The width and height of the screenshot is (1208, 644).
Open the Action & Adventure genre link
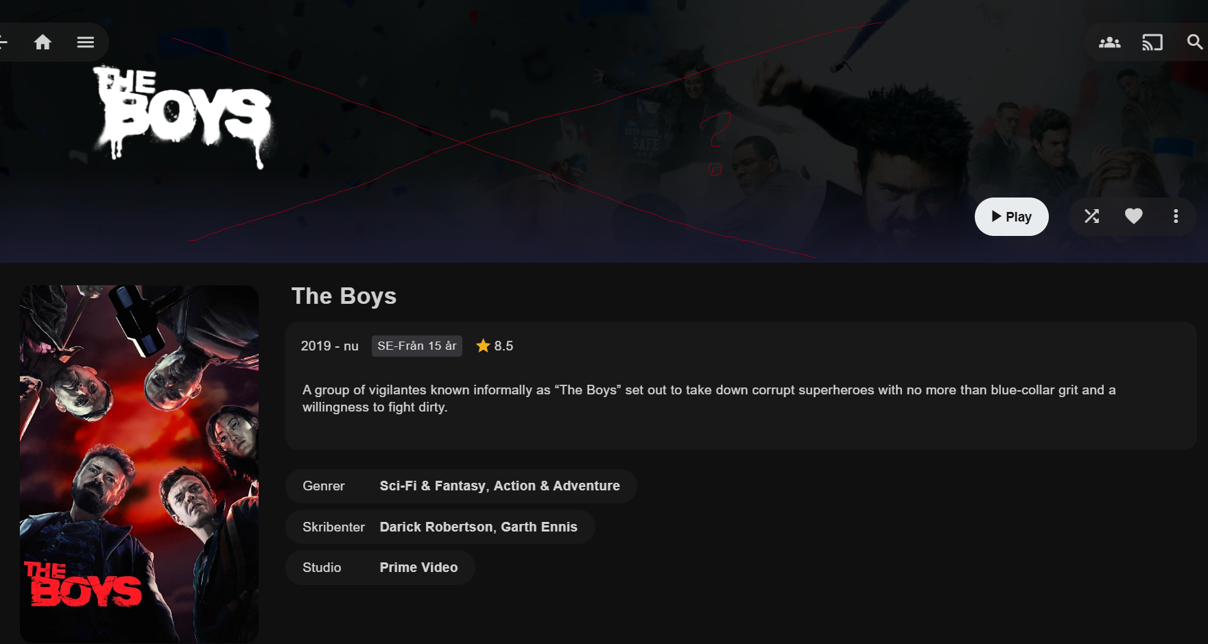pos(556,486)
